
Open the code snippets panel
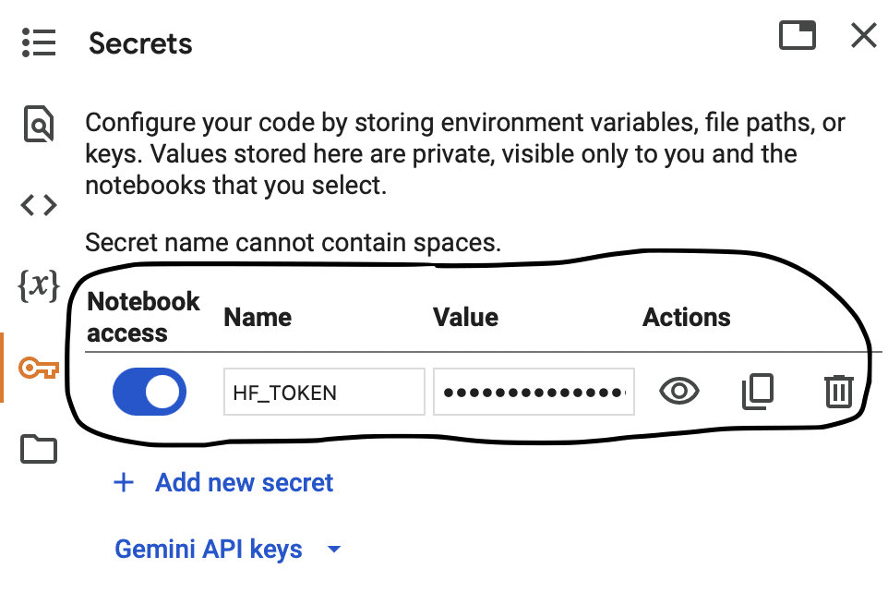(39, 205)
